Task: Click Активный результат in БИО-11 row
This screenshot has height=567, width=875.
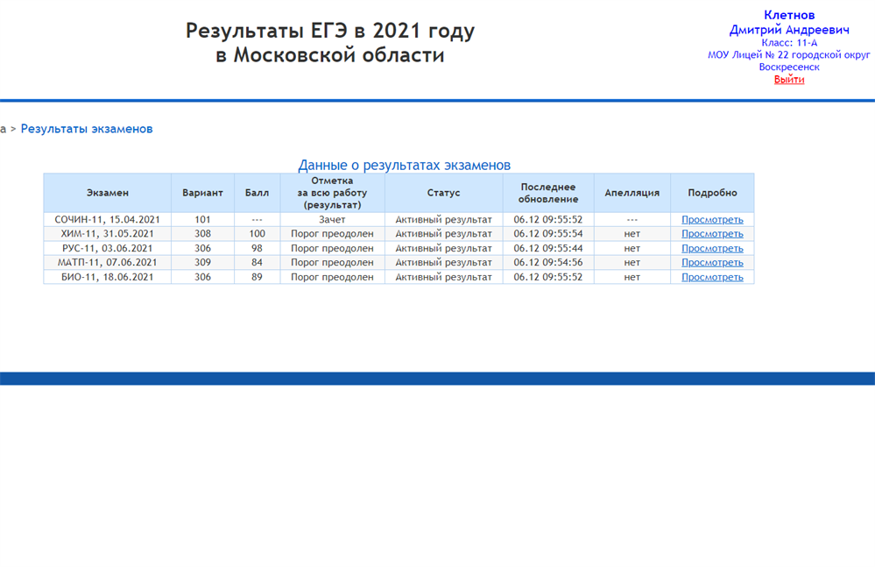Action: click(444, 277)
